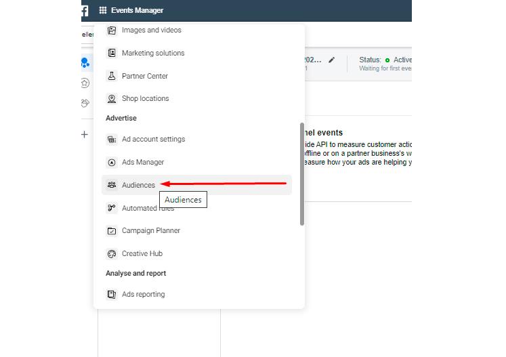Click the Creative Hub palette icon
The image size is (506, 357).
[112, 254]
